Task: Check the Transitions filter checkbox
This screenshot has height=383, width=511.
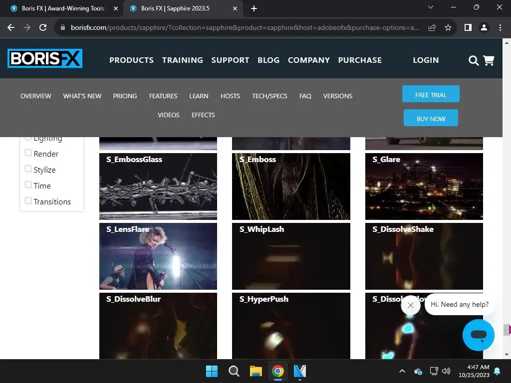Action: [x=28, y=200]
